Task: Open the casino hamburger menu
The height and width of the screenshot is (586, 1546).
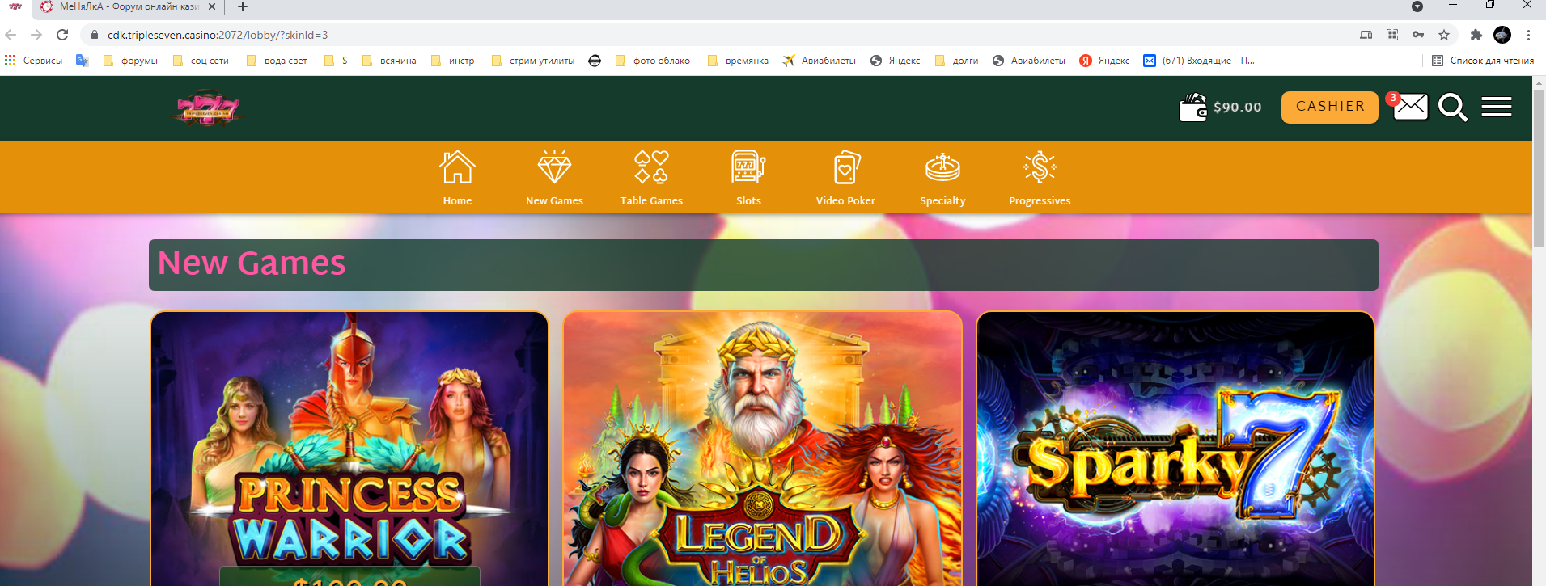Action: 1497,108
